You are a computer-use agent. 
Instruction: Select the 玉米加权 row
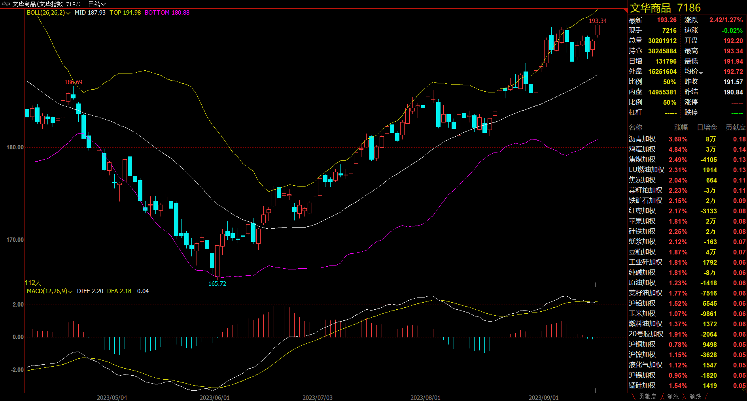point(687,314)
